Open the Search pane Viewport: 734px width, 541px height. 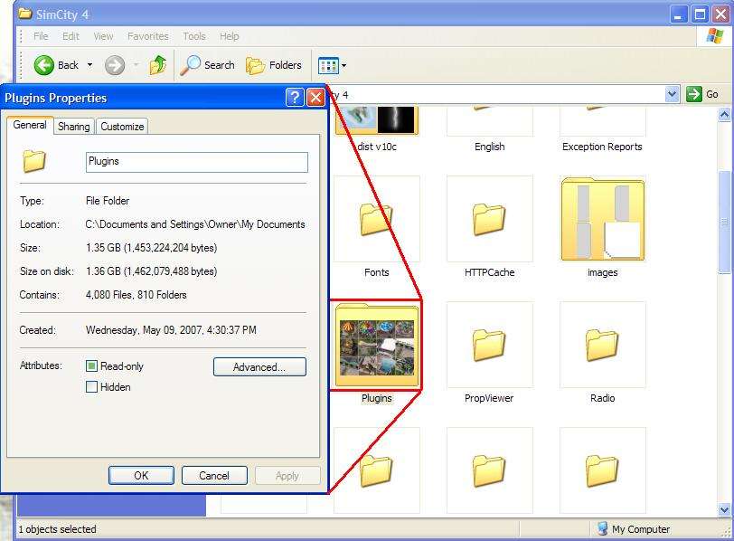point(208,65)
